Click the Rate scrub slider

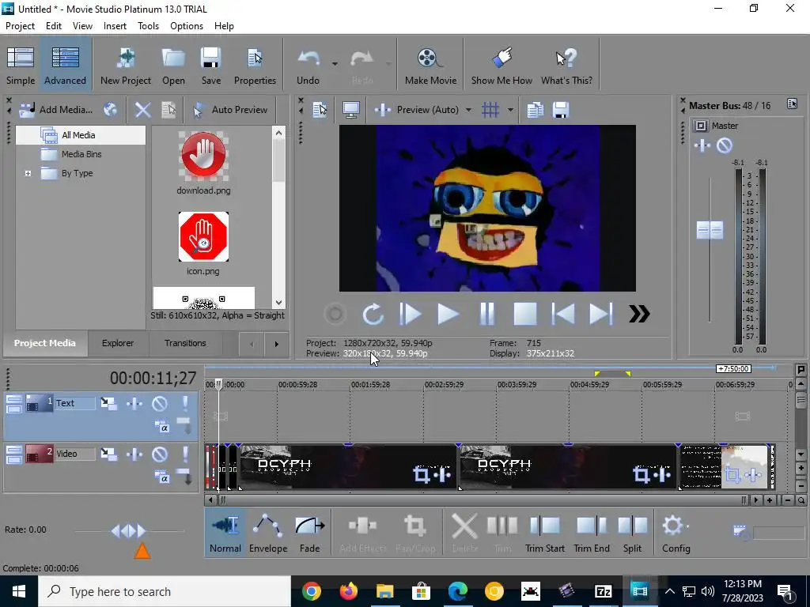point(129,530)
